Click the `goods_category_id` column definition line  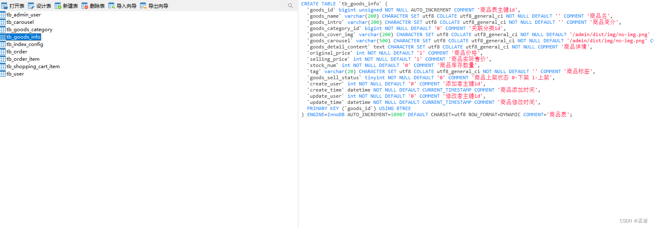point(406,28)
